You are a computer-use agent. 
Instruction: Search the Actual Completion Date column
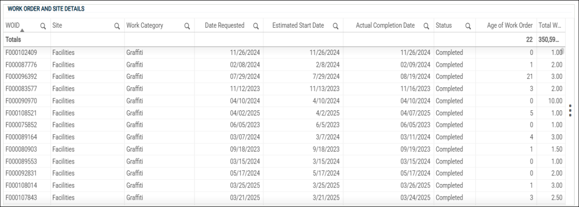pos(426,26)
